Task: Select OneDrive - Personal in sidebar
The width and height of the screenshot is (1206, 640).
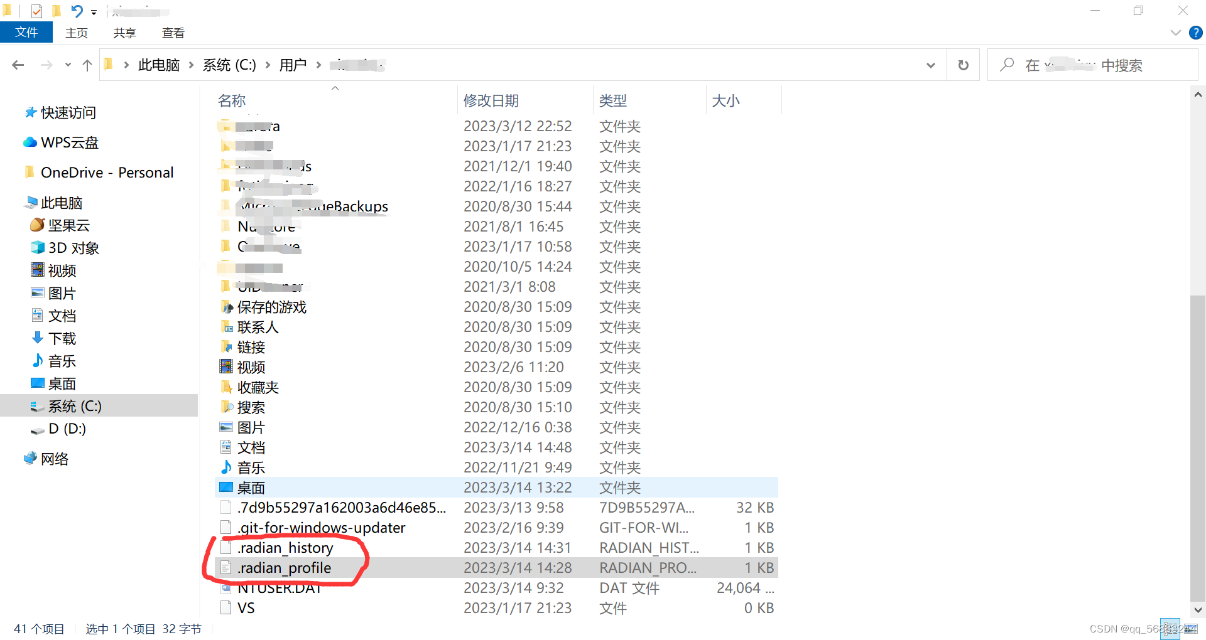Action: [x=107, y=172]
